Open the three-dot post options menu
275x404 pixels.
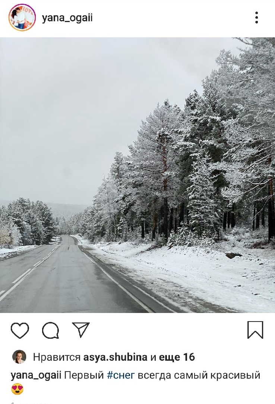pos(256,18)
